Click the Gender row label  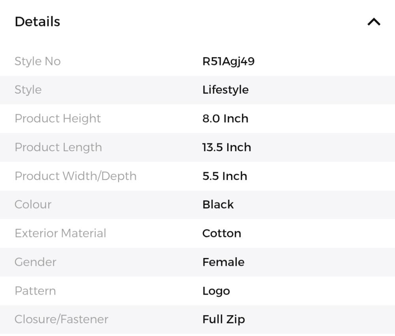(35, 262)
